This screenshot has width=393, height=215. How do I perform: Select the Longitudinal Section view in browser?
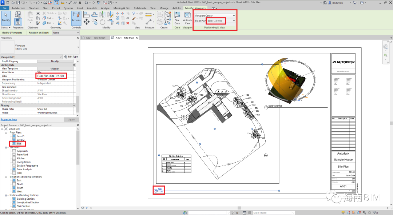(28, 203)
